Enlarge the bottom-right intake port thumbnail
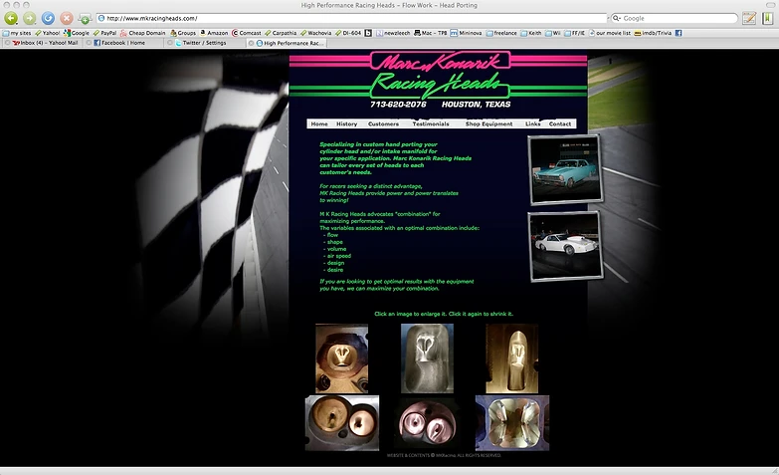 (x=512, y=423)
